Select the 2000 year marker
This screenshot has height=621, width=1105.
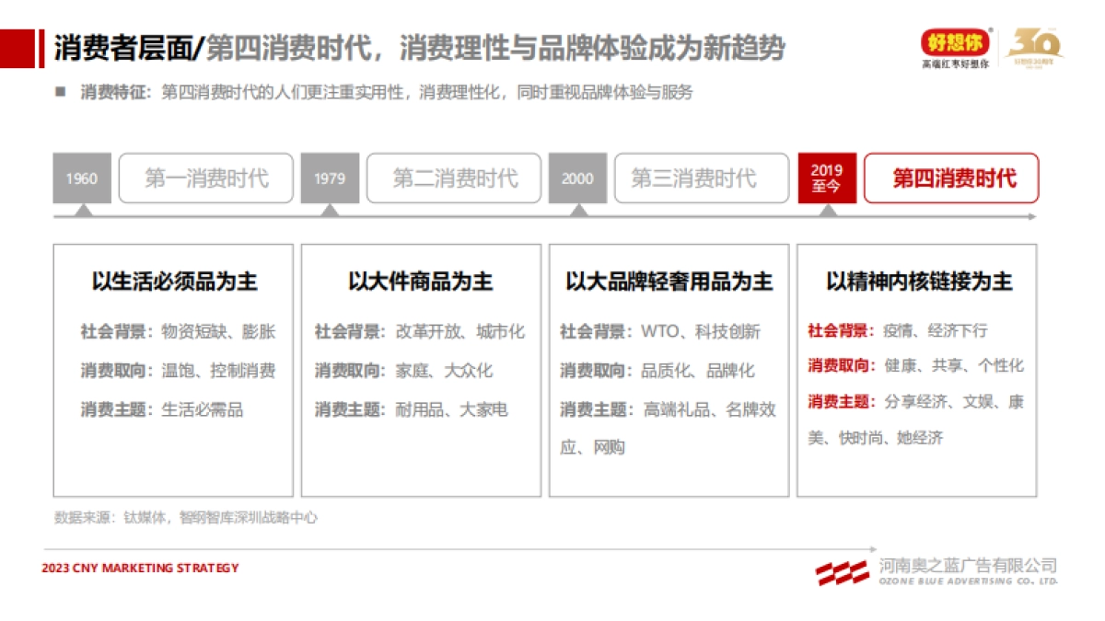click(x=577, y=178)
